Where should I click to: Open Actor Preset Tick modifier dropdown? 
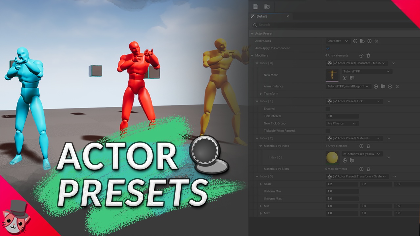(354, 101)
